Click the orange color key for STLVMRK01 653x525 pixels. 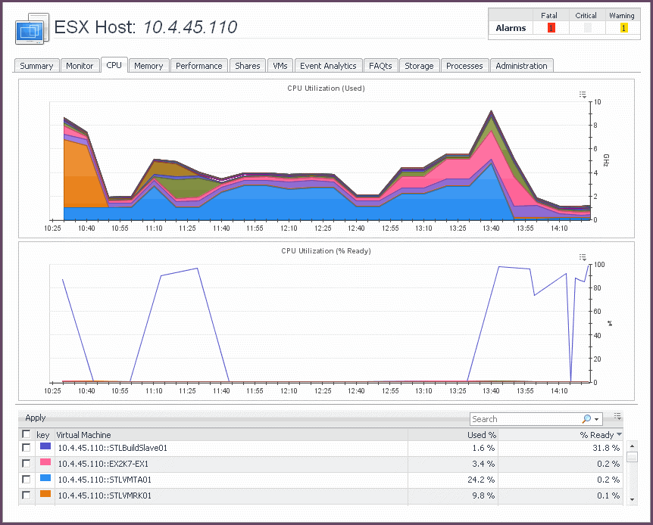(x=45, y=495)
